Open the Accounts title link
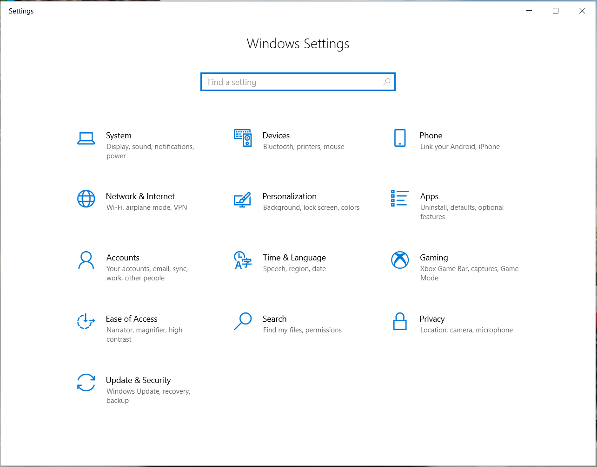 123,258
